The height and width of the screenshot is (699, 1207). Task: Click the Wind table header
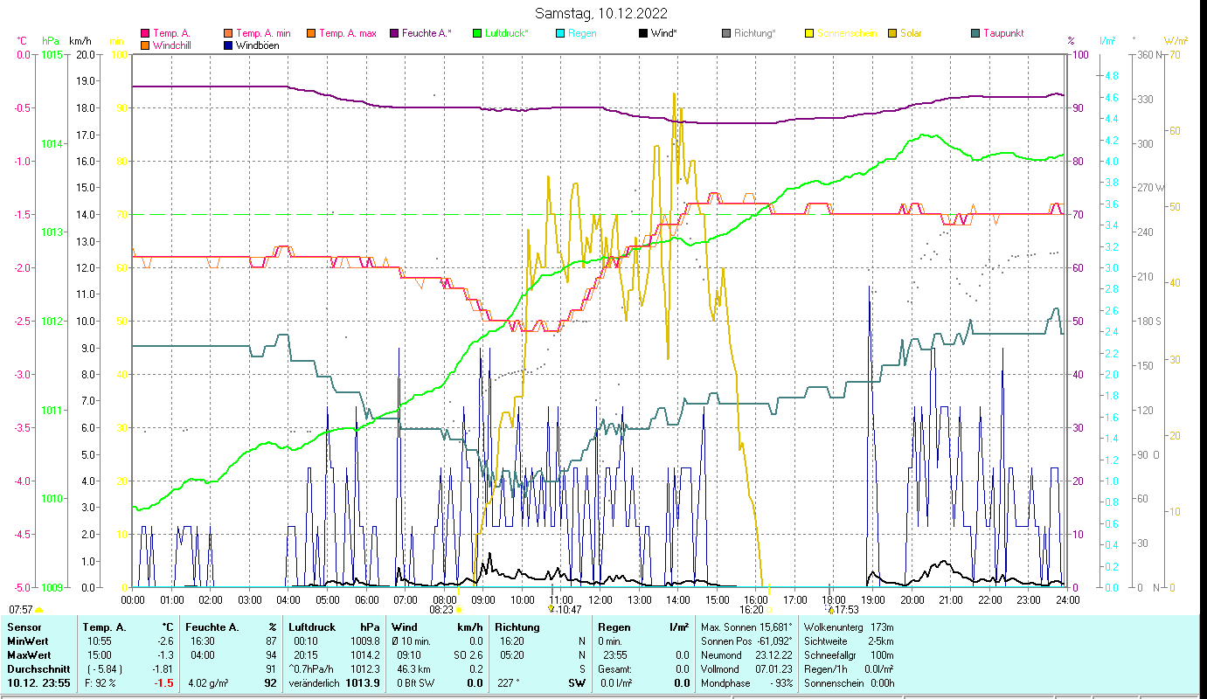point(405,627)
